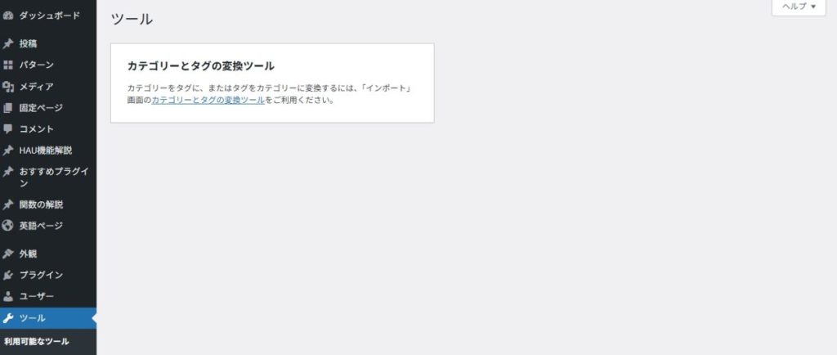Open the カテゴリーとタグの変換ツール link
This screenshot has width=837, height=355.
tap(208, 100)
